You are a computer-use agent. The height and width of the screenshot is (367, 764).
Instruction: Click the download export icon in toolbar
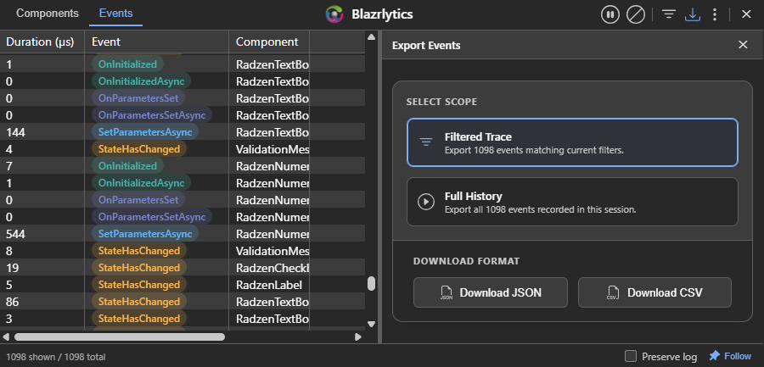pos(693,14)
